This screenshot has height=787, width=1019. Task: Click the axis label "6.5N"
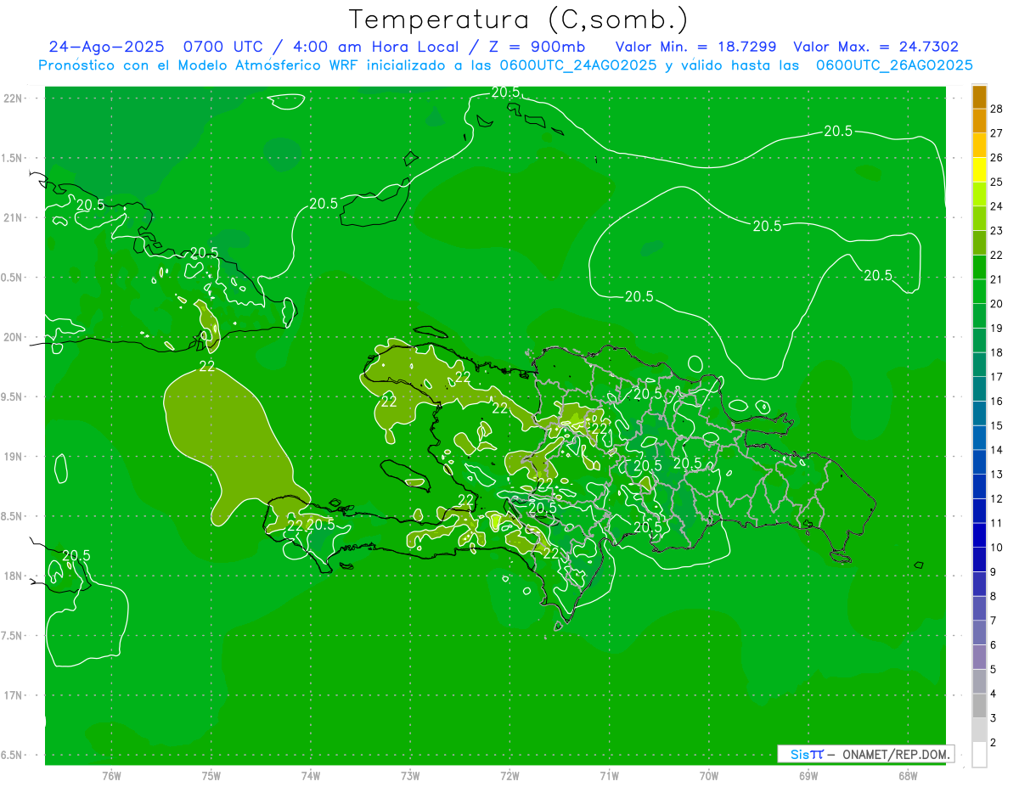12,755
